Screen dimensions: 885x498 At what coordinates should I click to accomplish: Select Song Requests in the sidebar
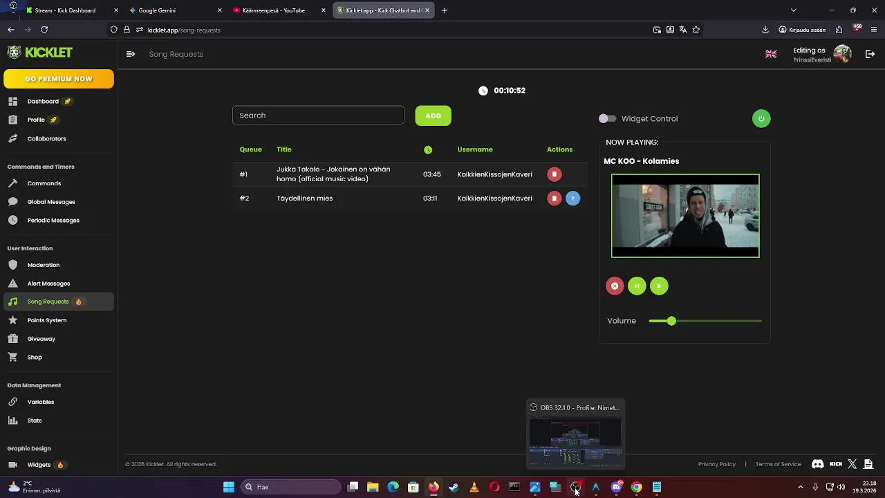click(59, 302)
